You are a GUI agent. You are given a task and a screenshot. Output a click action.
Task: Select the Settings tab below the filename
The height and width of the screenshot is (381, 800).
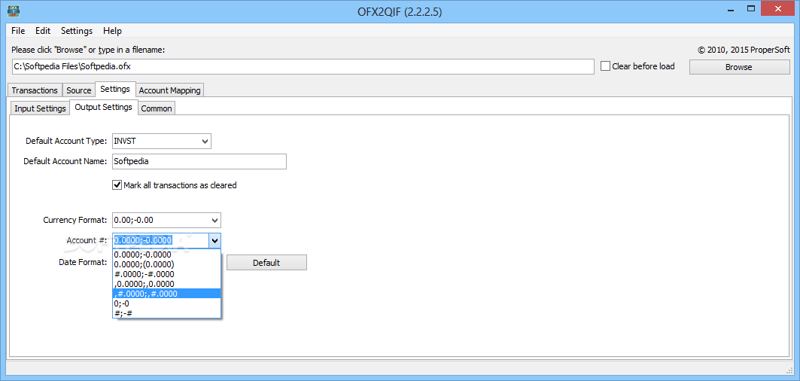coord(115,89)
